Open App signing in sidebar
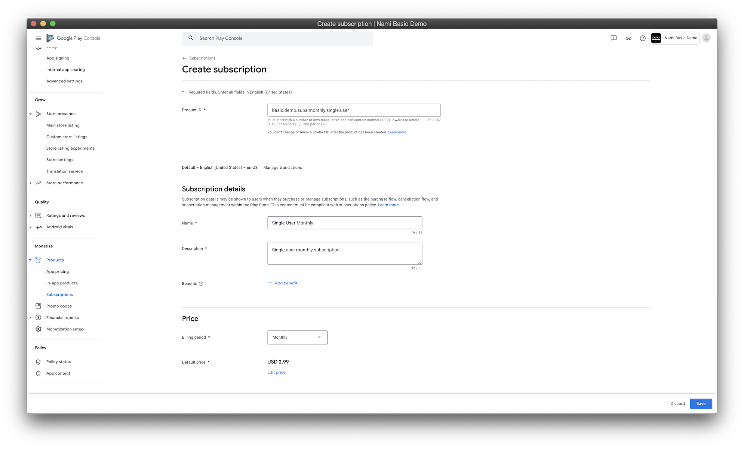744x449 pixels. [58, 58]
